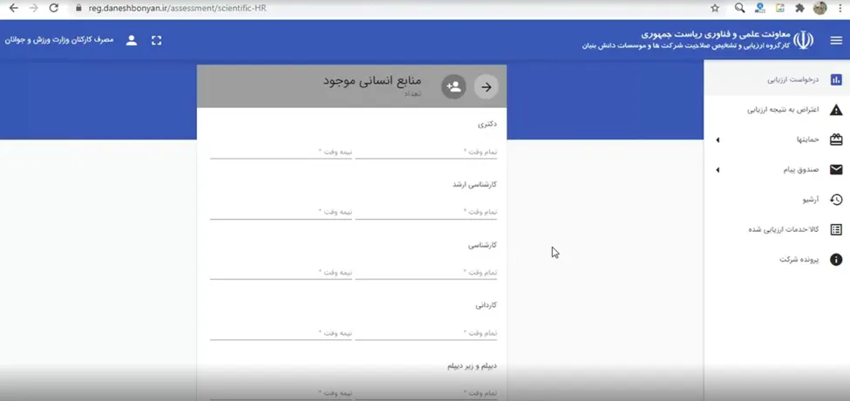Image resolution: width=850 pixels, height=401 pixels.
Task: Click the envelope icon beside صندوق پیام
Action: point(836,170)
